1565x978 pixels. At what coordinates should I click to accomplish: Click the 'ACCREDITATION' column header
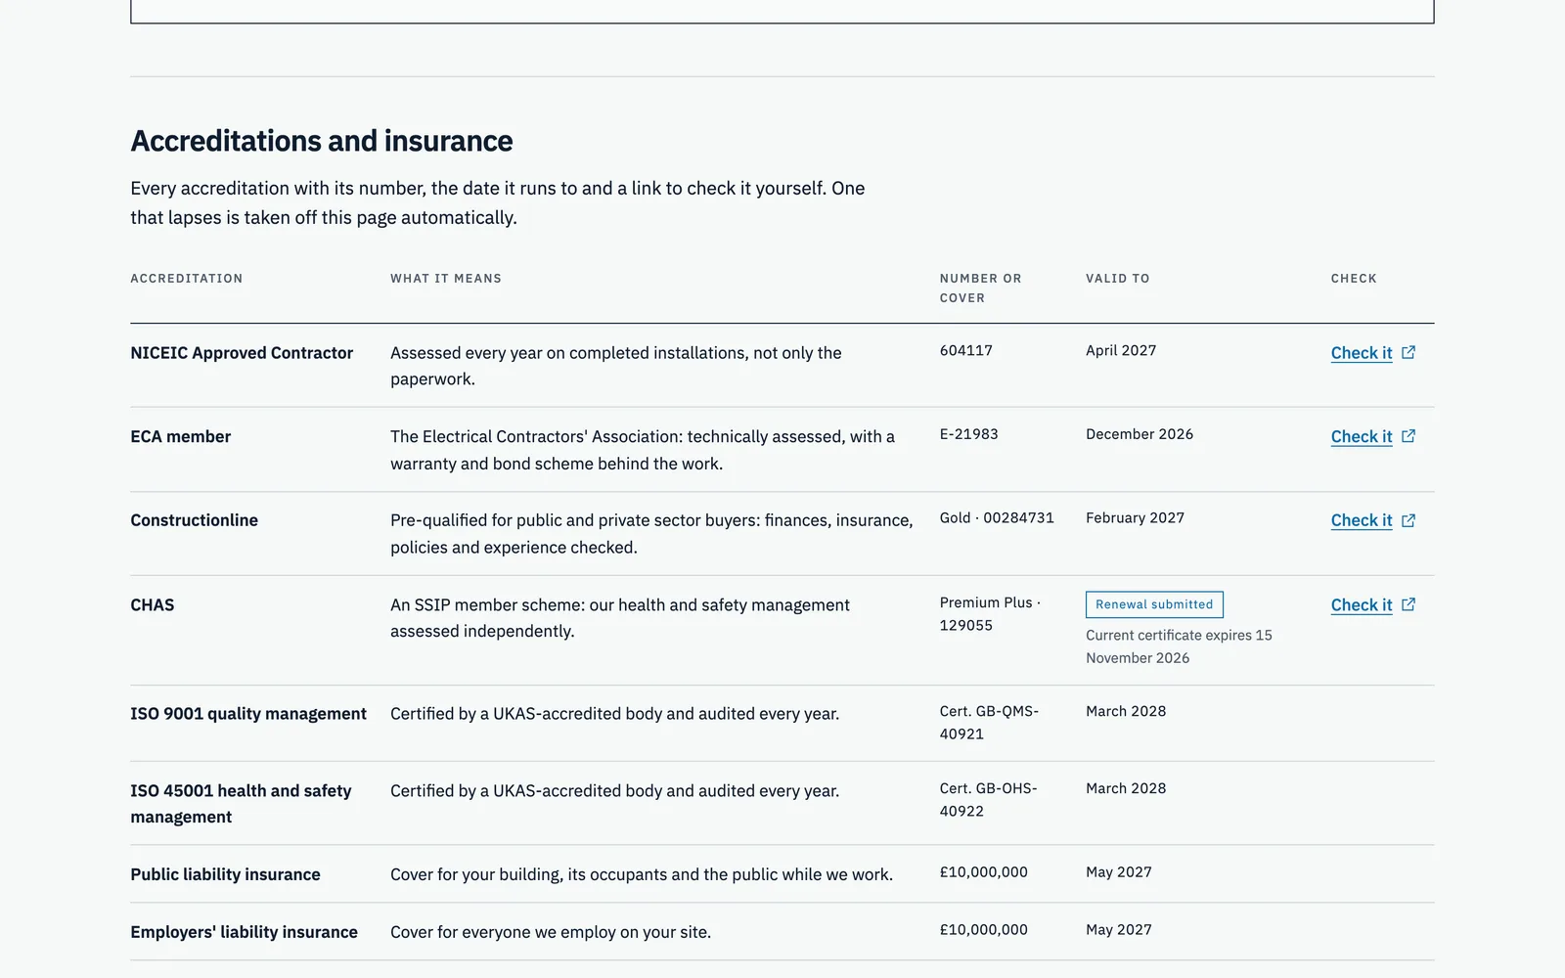(187, 279)
